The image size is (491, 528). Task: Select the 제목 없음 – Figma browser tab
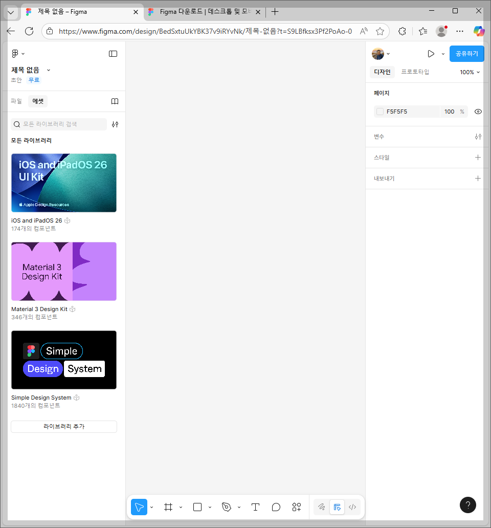[82, 12]
